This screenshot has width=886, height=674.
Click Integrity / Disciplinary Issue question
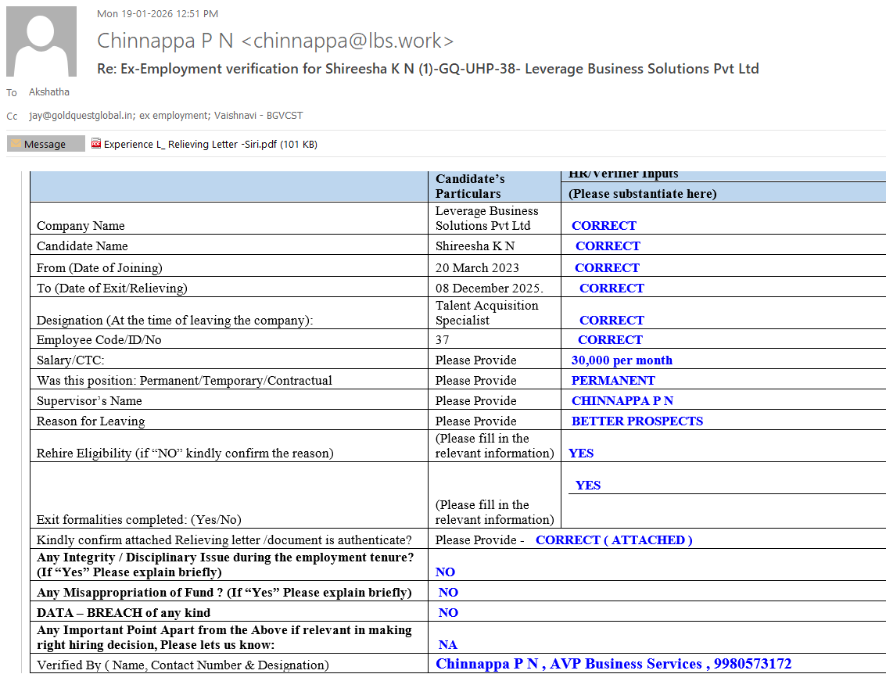[x=225, y=565]
